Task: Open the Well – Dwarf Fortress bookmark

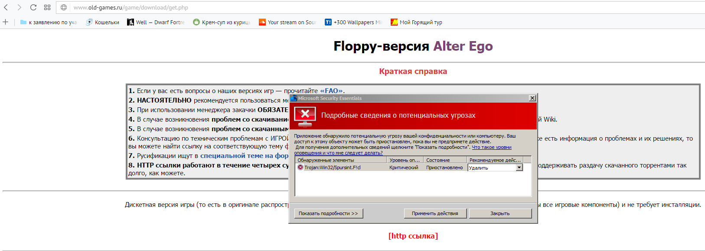Action: point(156,22)
